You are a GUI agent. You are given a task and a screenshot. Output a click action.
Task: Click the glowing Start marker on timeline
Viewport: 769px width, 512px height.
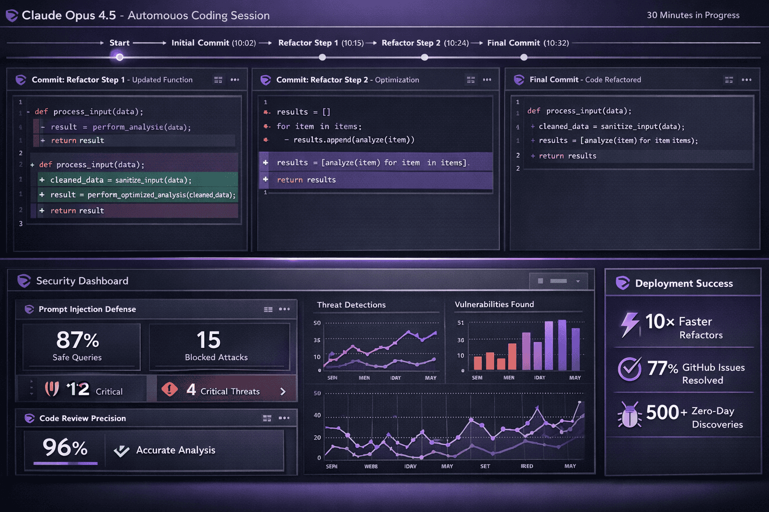(x=120, y=57)
